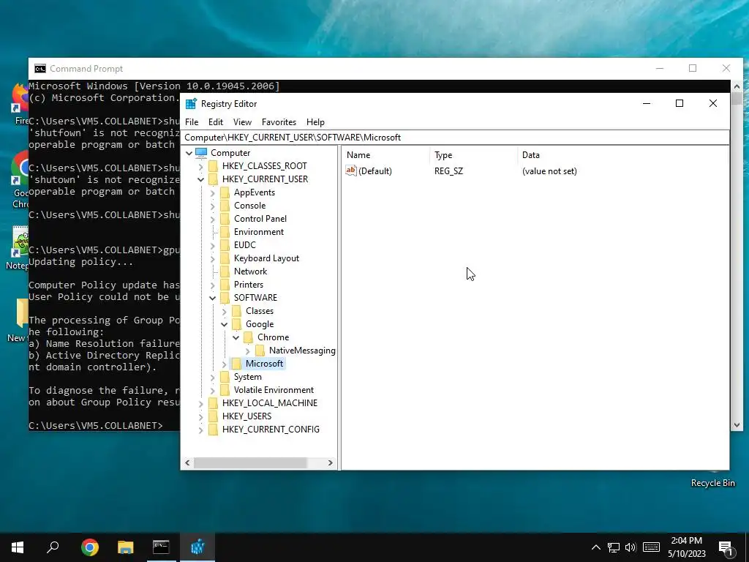This screenshot has width=749, height=562.
Task: Click the (Default) string value icon
Action: coord(351,171)
